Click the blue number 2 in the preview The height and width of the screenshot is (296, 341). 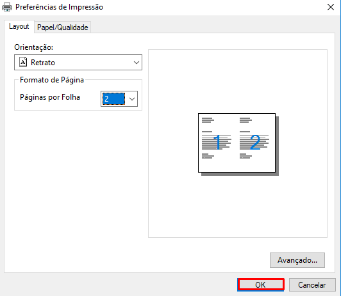(255, 143)
